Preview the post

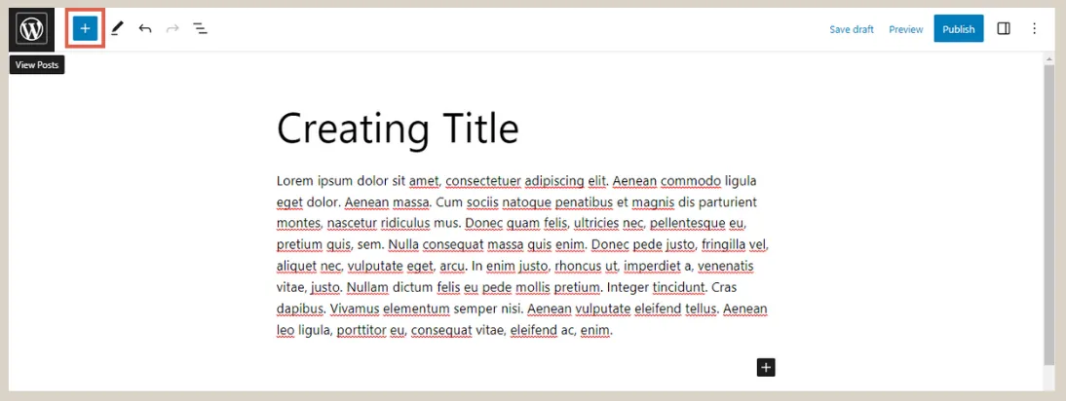point(905,29)
